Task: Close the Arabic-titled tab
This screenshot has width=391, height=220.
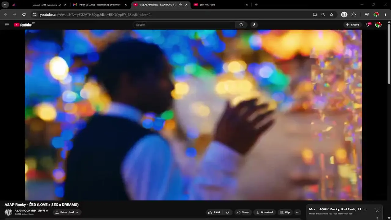Action: [x=65, y=5]
